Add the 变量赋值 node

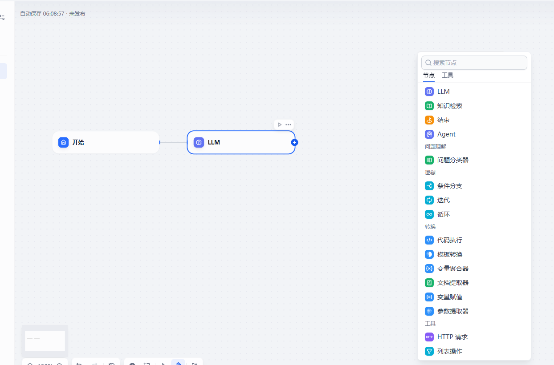(x=474, y=297)
